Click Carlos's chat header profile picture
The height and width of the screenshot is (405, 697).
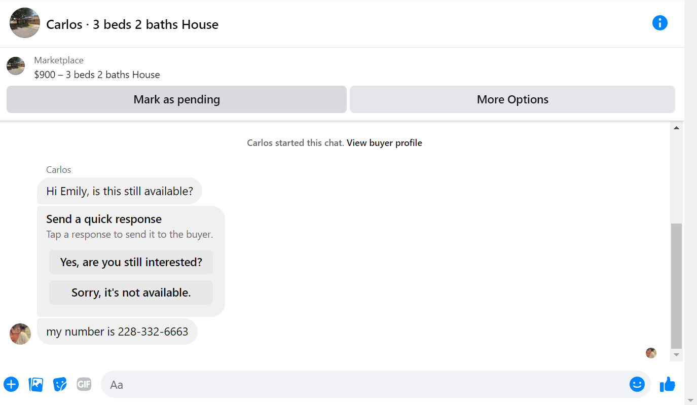point(25,23)
